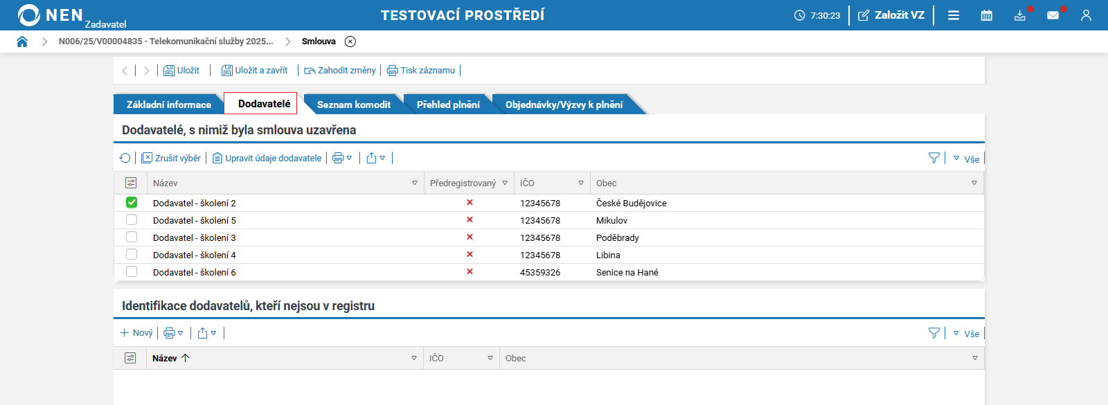Open column settings icon of suppliers table

click(x=131, y=183)
